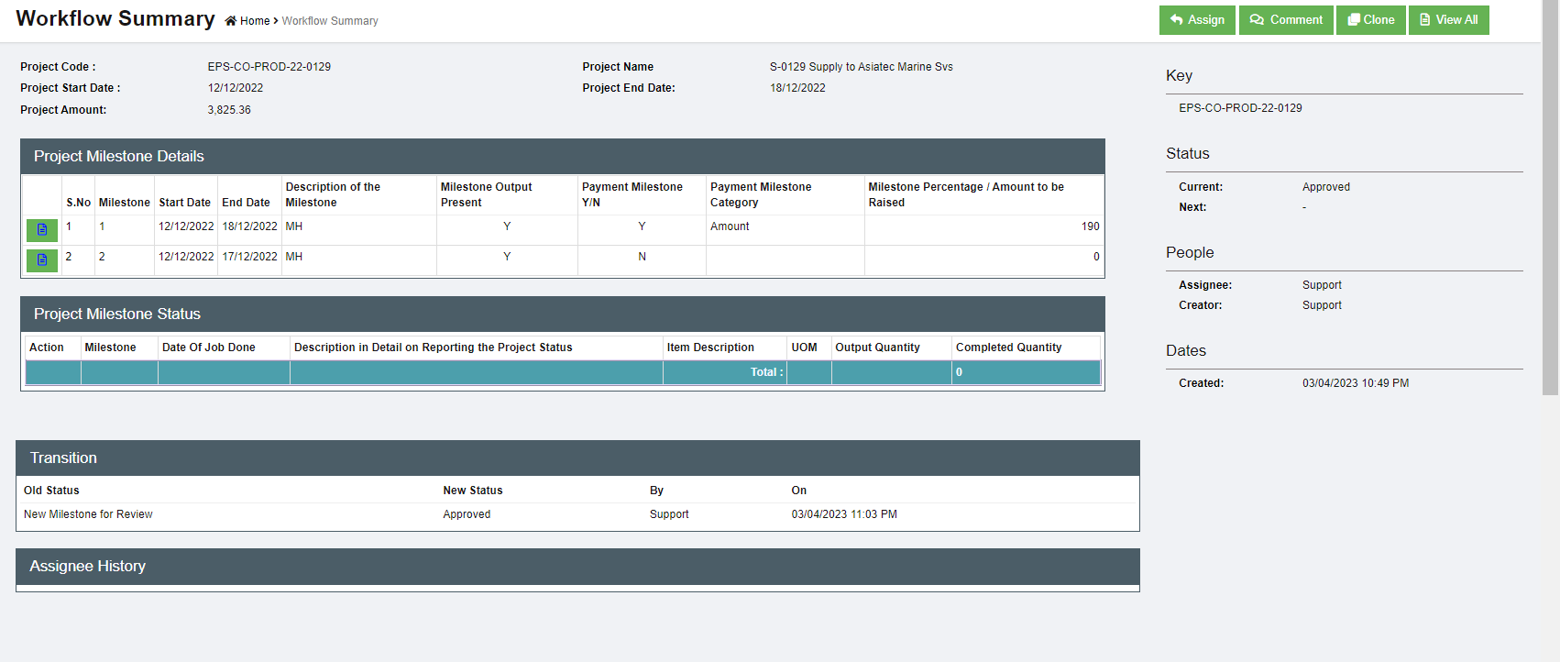Open the green document icon for milestone row 1

[42, 229]
